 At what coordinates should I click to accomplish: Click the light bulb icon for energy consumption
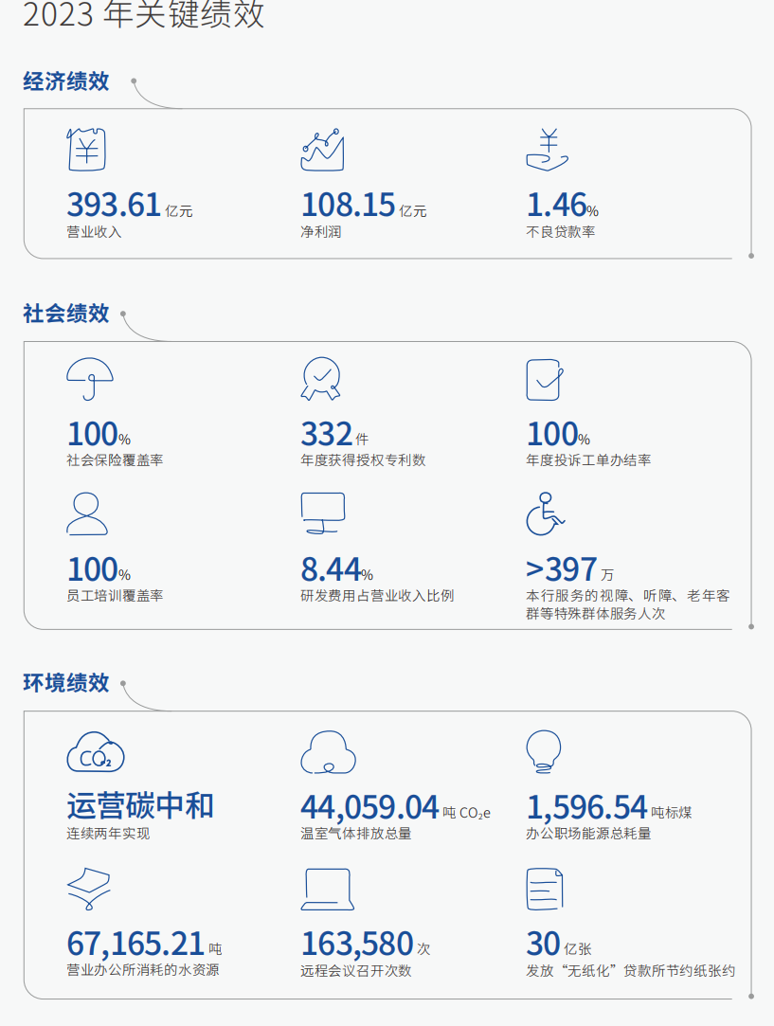544,751
